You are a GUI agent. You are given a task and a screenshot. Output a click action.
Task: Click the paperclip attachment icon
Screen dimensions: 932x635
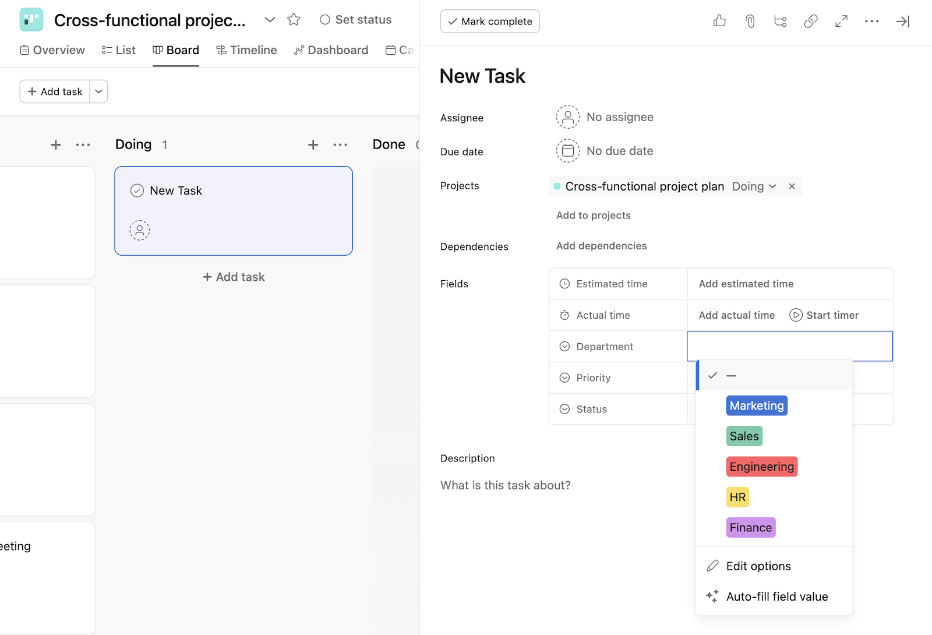coord(750,22)
